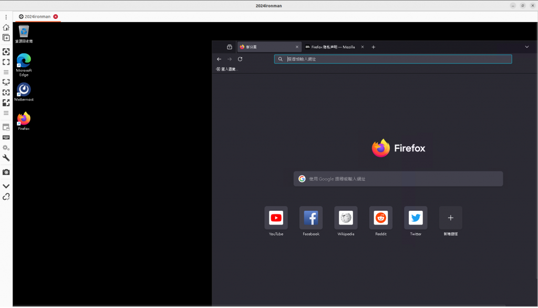Minimize the 2024ironman viewer window
This screenshot has width=538, height=308.
513,5
